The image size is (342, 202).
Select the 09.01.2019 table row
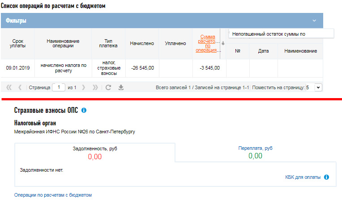[x=162, y=68]
